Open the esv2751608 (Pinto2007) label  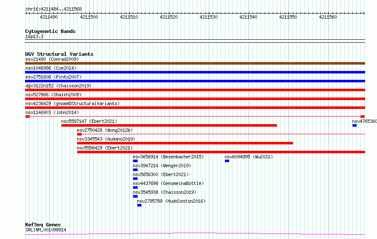tap(53, 77)
